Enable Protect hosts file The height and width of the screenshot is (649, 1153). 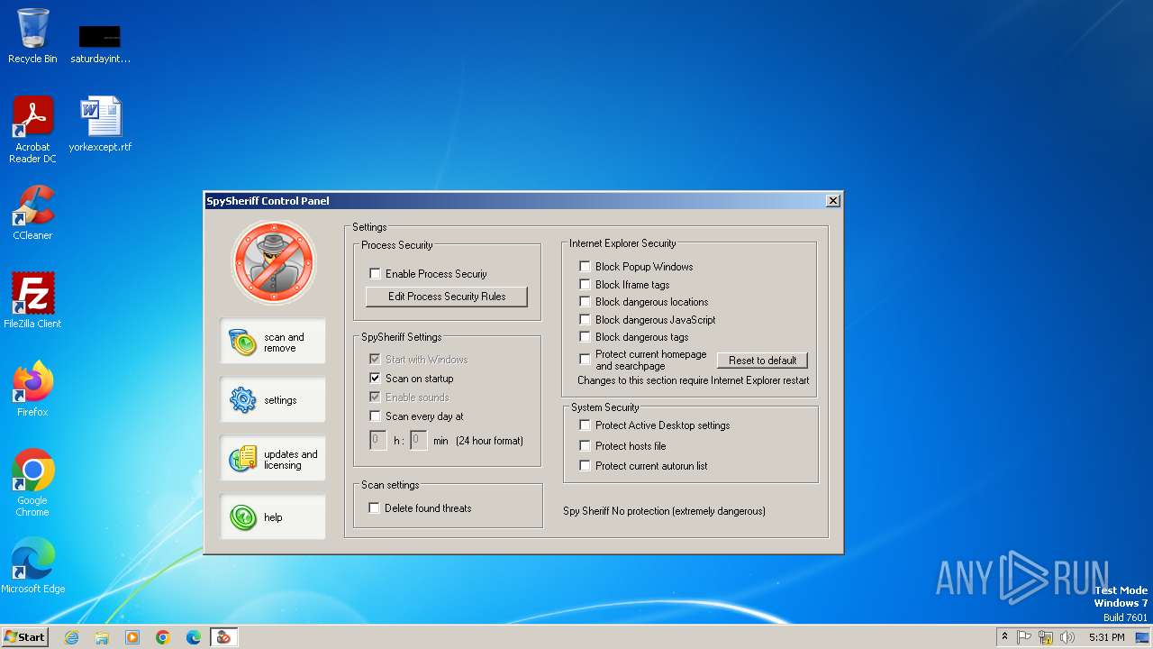[586, 446]
